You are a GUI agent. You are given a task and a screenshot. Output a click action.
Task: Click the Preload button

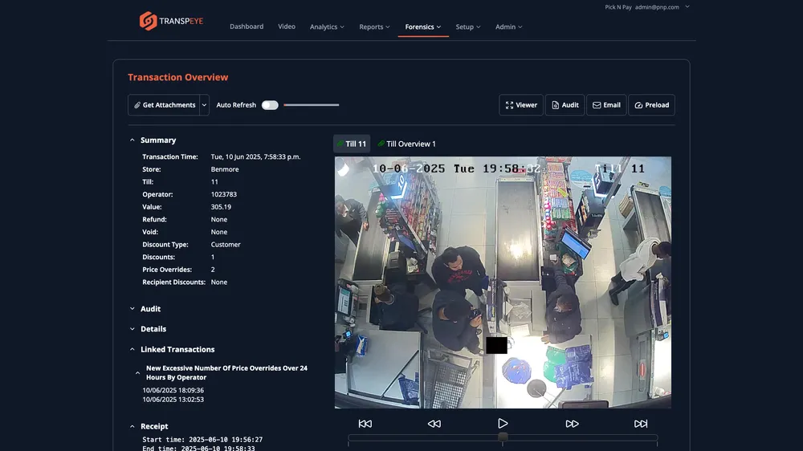point(651,105)
